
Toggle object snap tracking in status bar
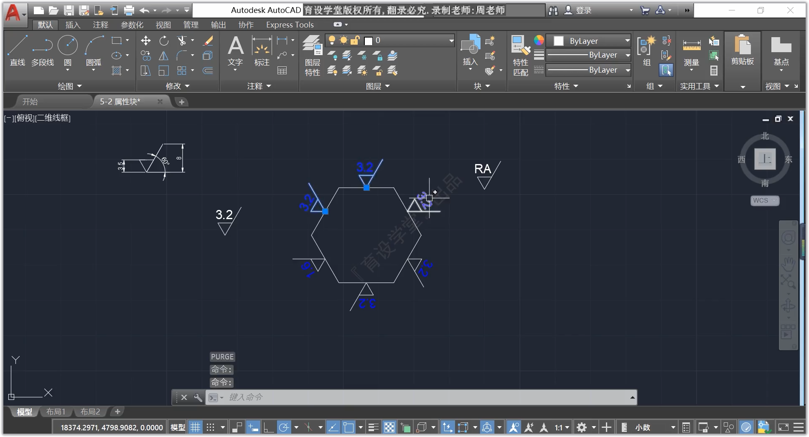tap(333, 427)
